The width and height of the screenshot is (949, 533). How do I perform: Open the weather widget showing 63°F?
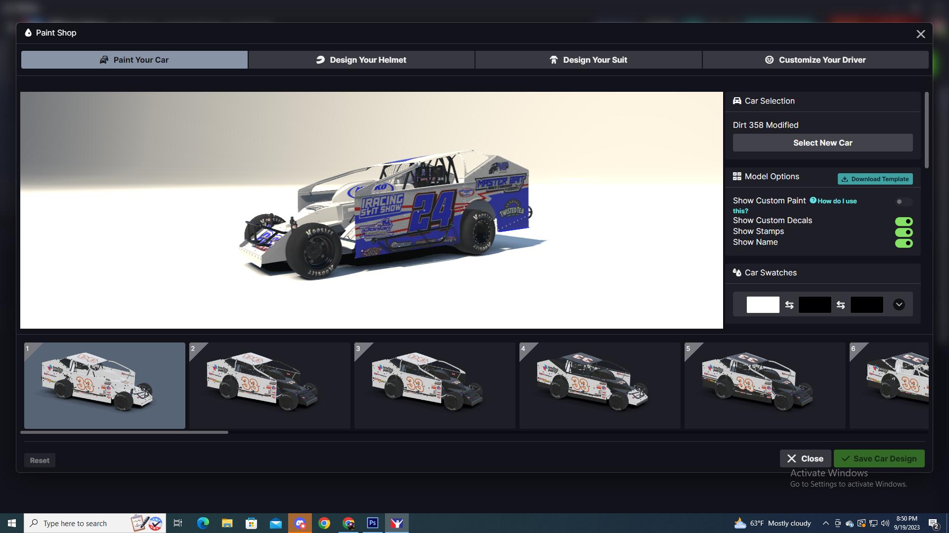[x=773, y=523]
